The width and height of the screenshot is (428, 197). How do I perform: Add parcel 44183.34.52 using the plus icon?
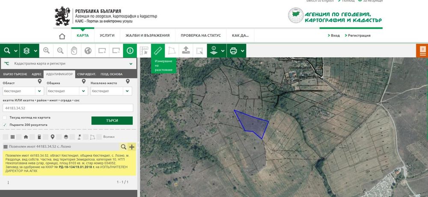tap(131, 147)
